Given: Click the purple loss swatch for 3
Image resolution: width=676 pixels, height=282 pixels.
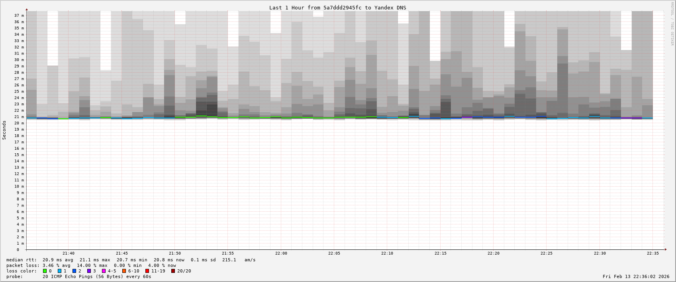Looking at the screenshot, I should coord(89,271).
